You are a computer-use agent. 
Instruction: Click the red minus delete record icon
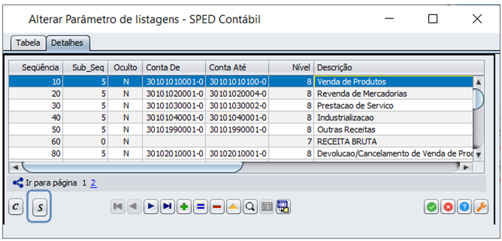click(216, 207)
